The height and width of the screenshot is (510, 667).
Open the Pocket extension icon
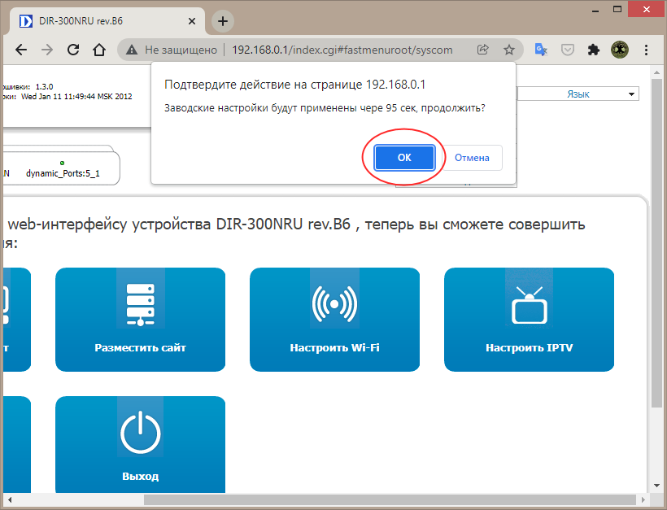(568, 50)
